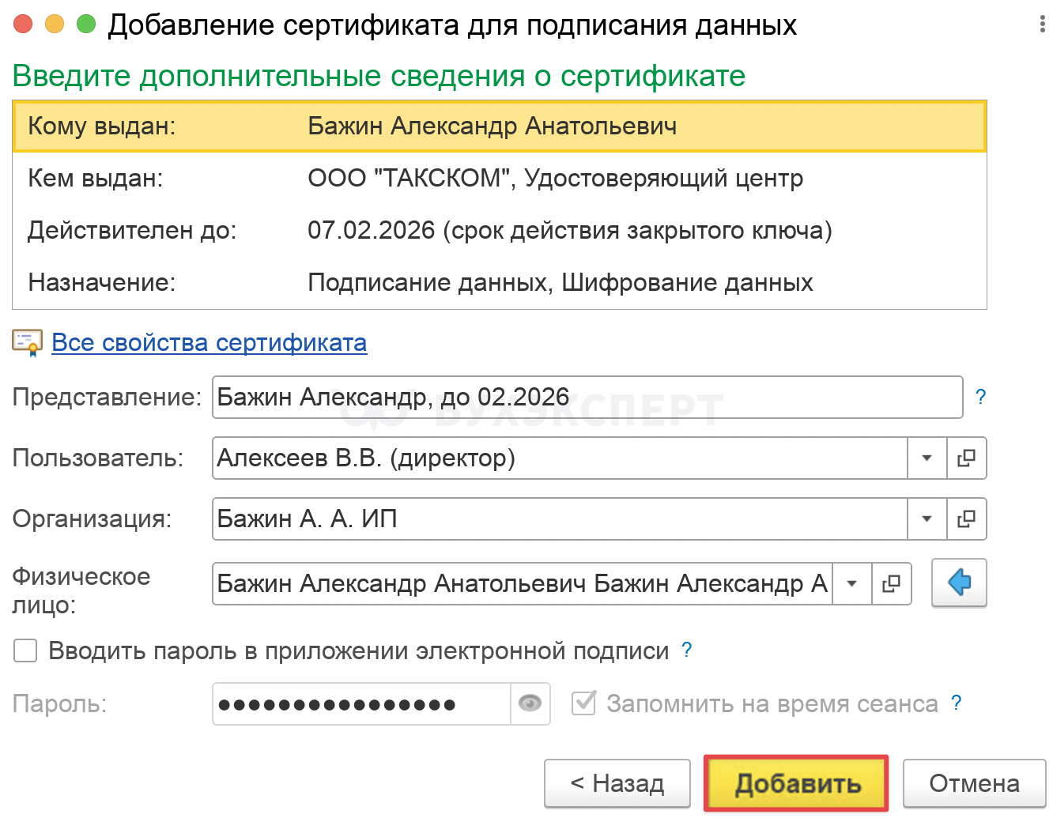Expand the Физическое лицо dropdown list

852,584
